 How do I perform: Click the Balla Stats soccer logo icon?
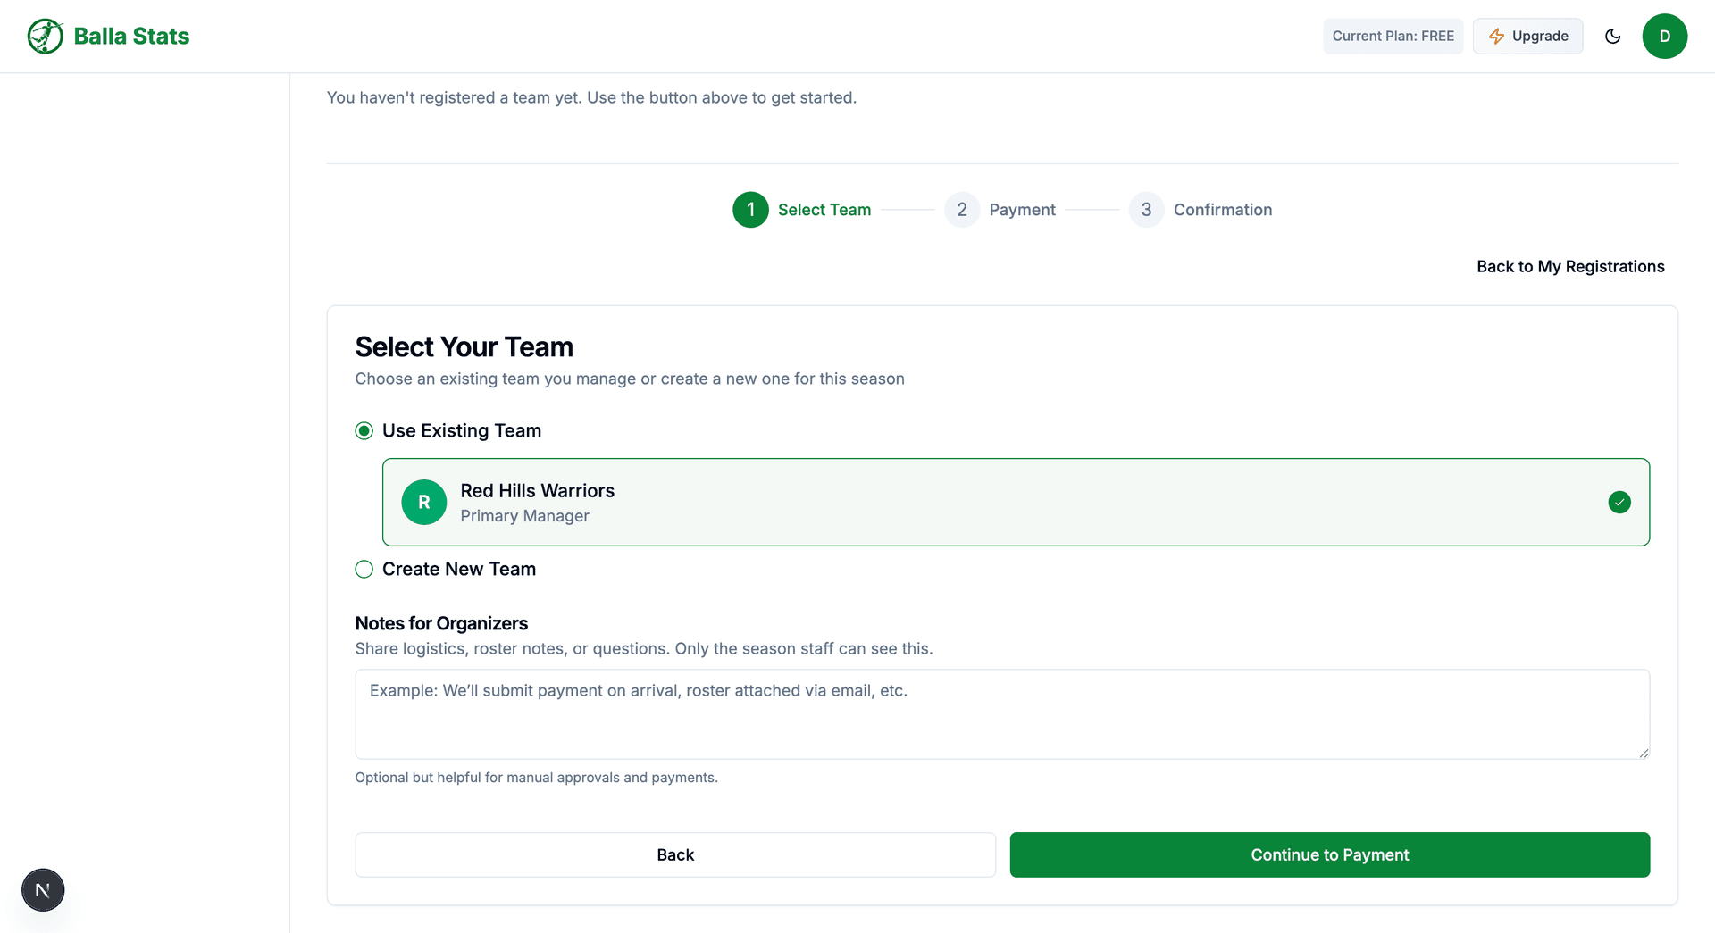click(45, 36)
